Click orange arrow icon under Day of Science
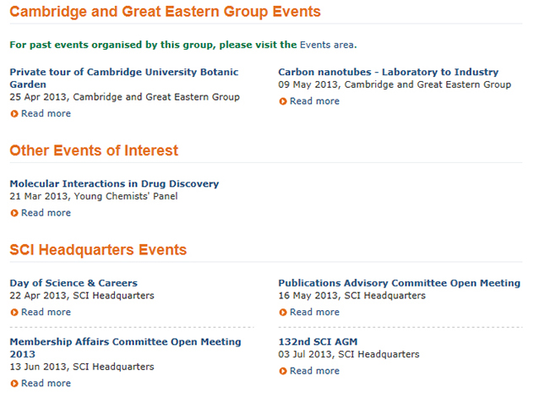This screenshot has width=534, height=398. pyautogui.click(x=14, y=312)
